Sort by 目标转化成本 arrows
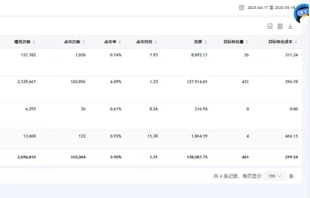The width and height of the screenshot is (310, 198). pyautogui.click(x=296, y=42)
